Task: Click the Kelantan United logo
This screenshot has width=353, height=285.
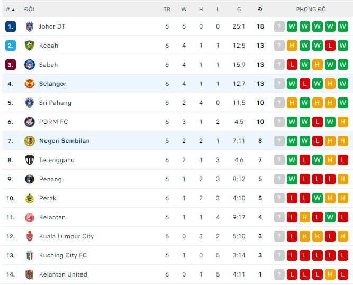Action: [x=30, y=274]
